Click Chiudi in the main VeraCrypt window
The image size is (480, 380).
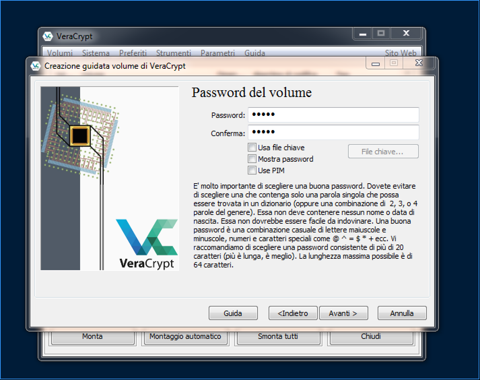pos(371,337)
